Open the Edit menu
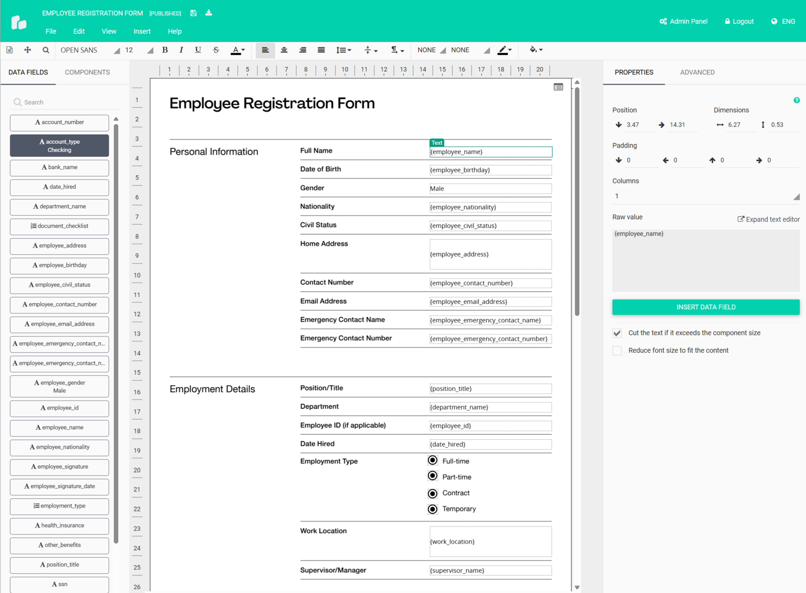This screenshot has height=593, width=806. coord(79,31)
